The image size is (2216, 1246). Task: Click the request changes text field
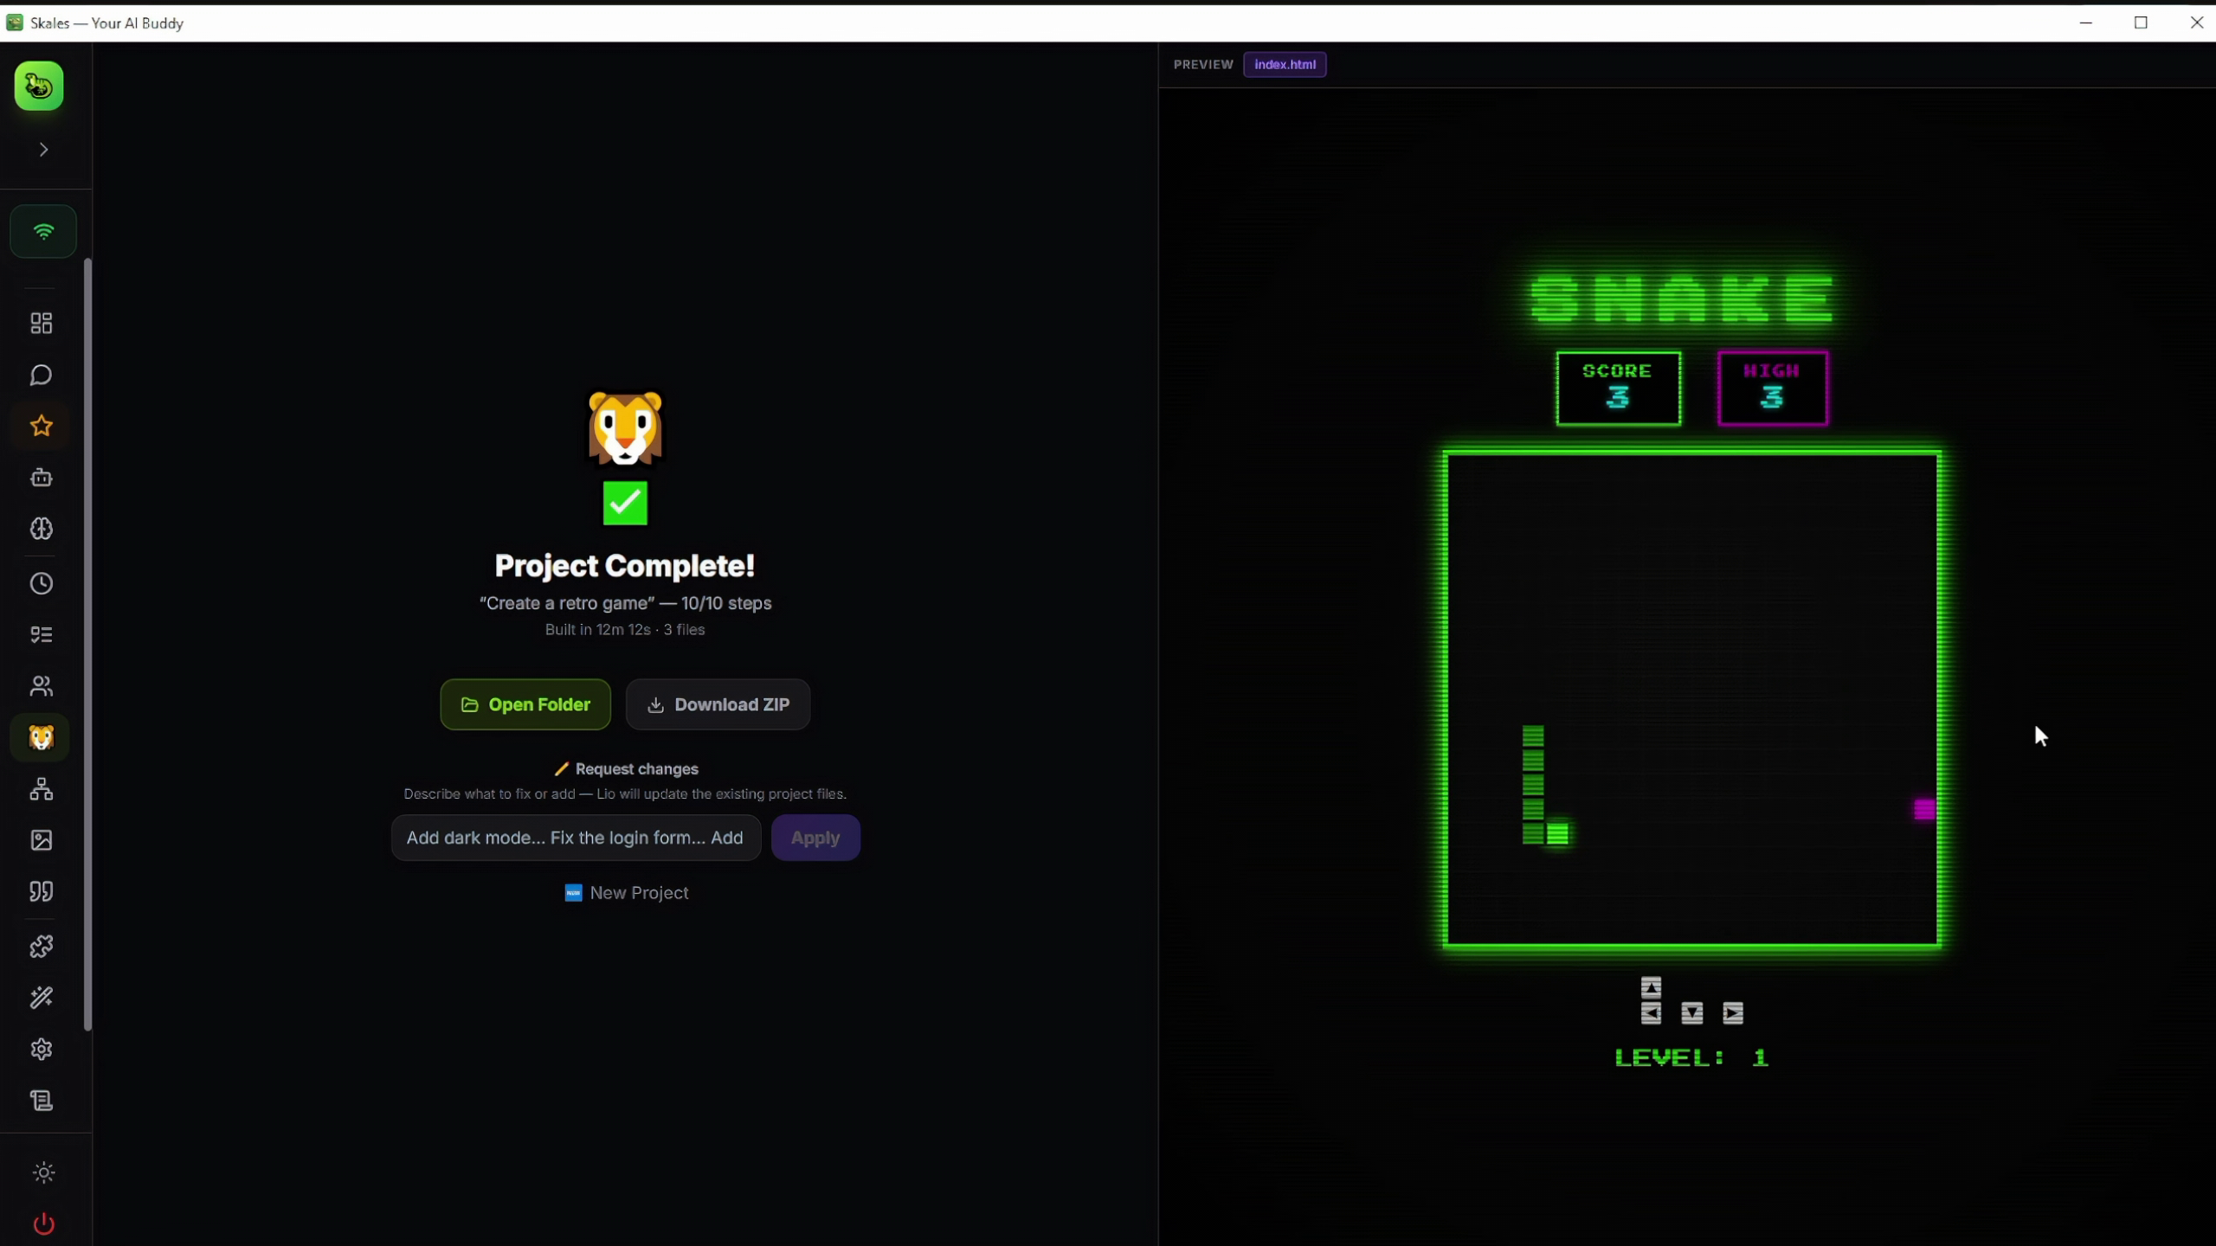(x=576, y=838)
